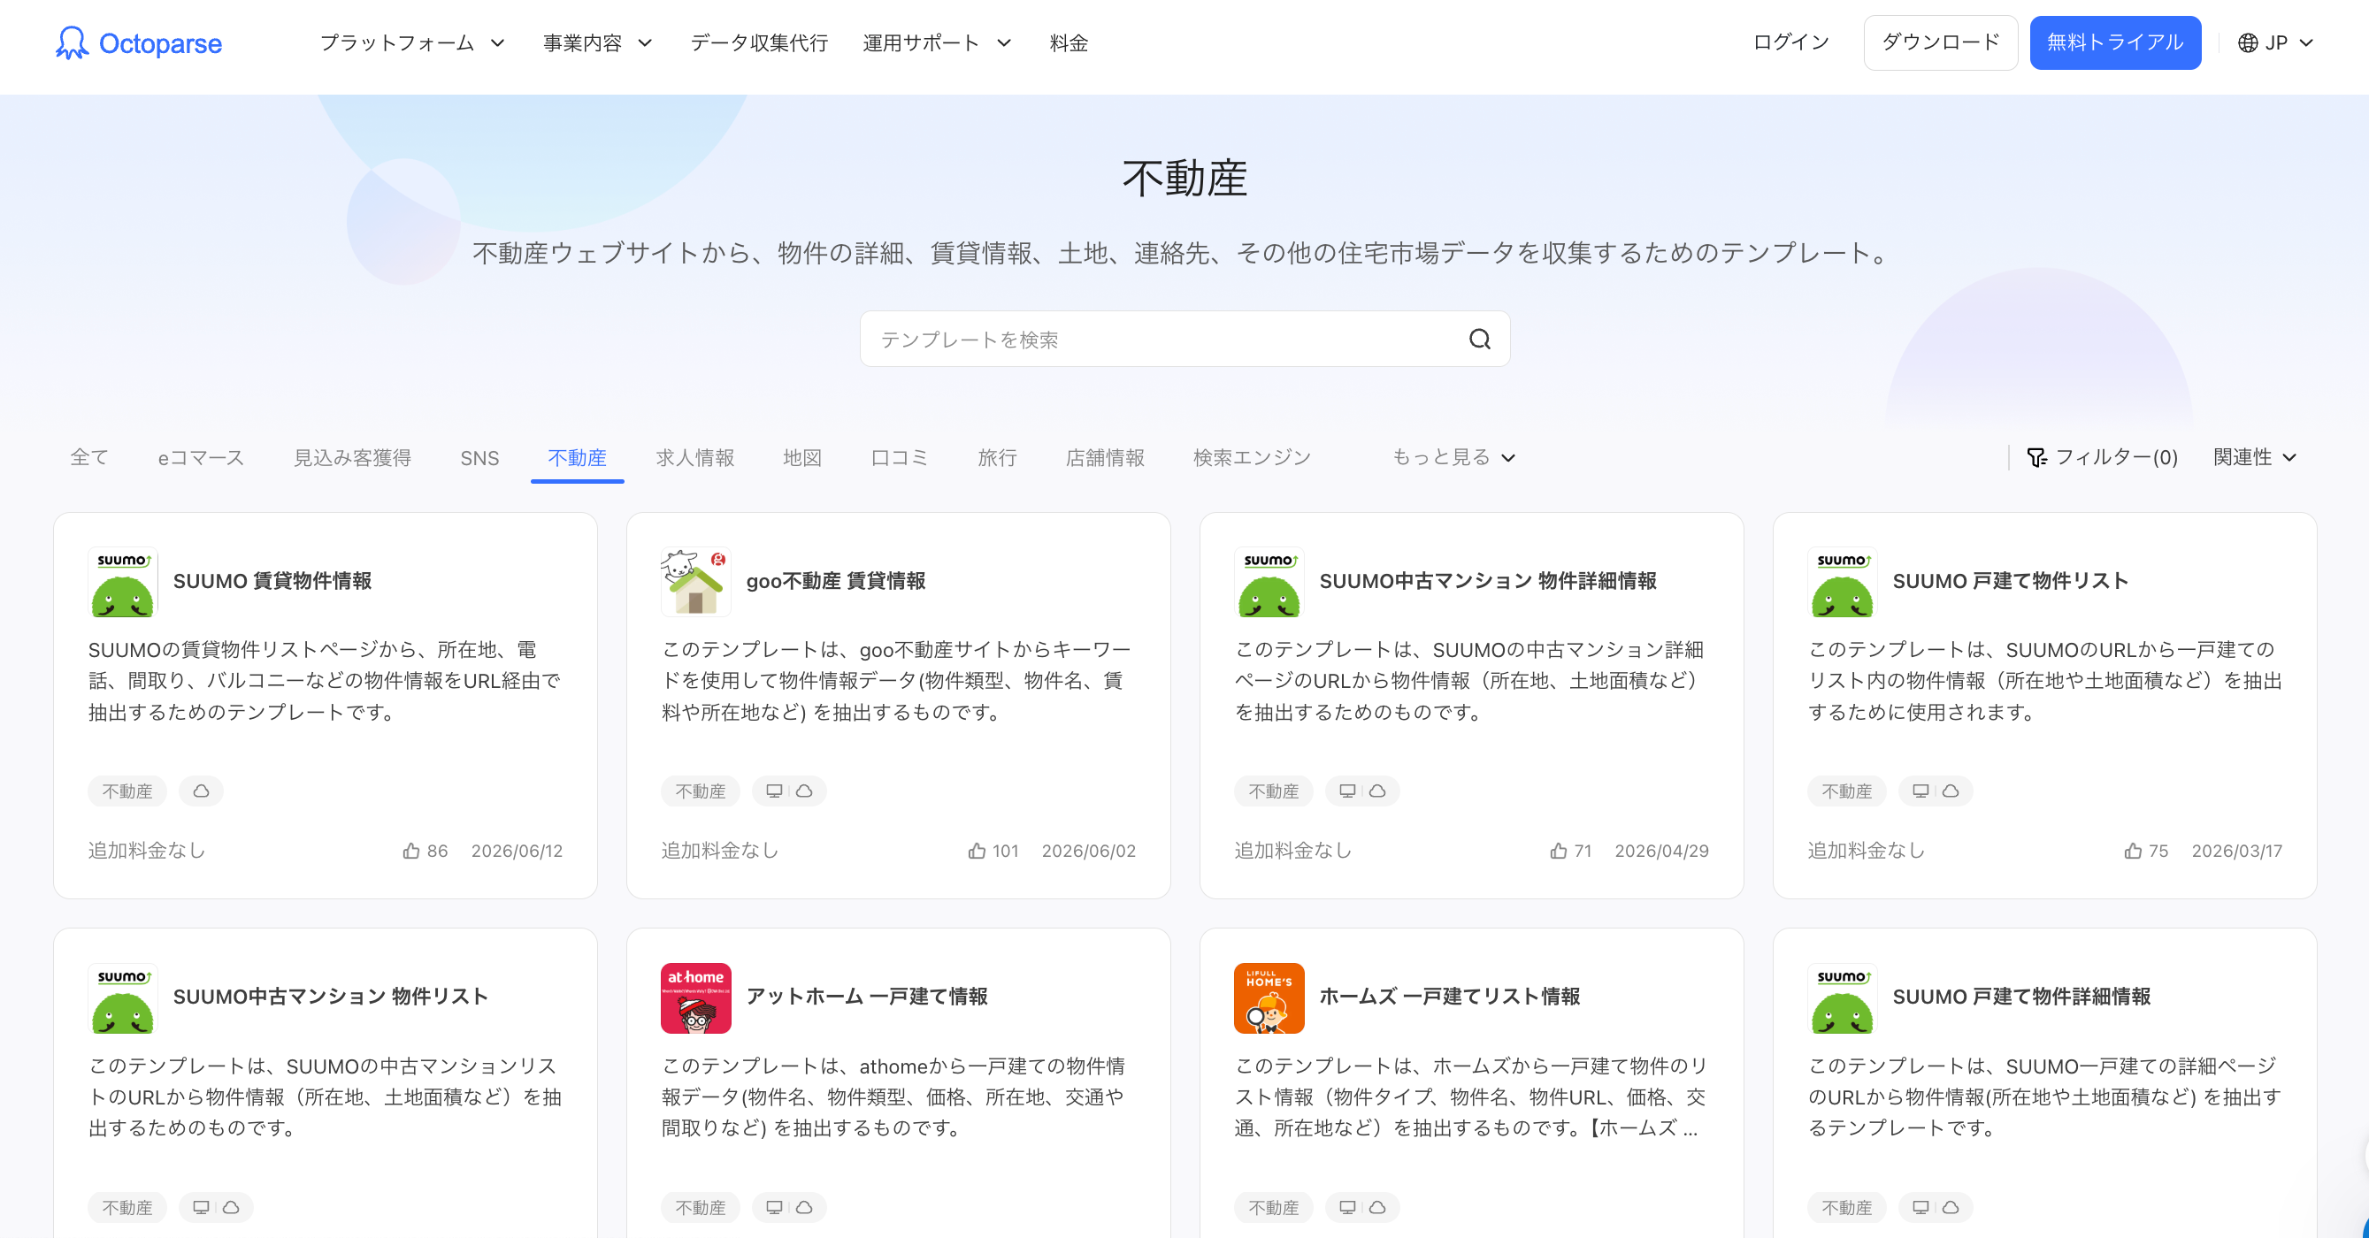Click desktop icon on SUUMO 戸建て物件詳細情報 card
The width and height of the screenshot is (2369, 1238).
click(1920, 1208)
